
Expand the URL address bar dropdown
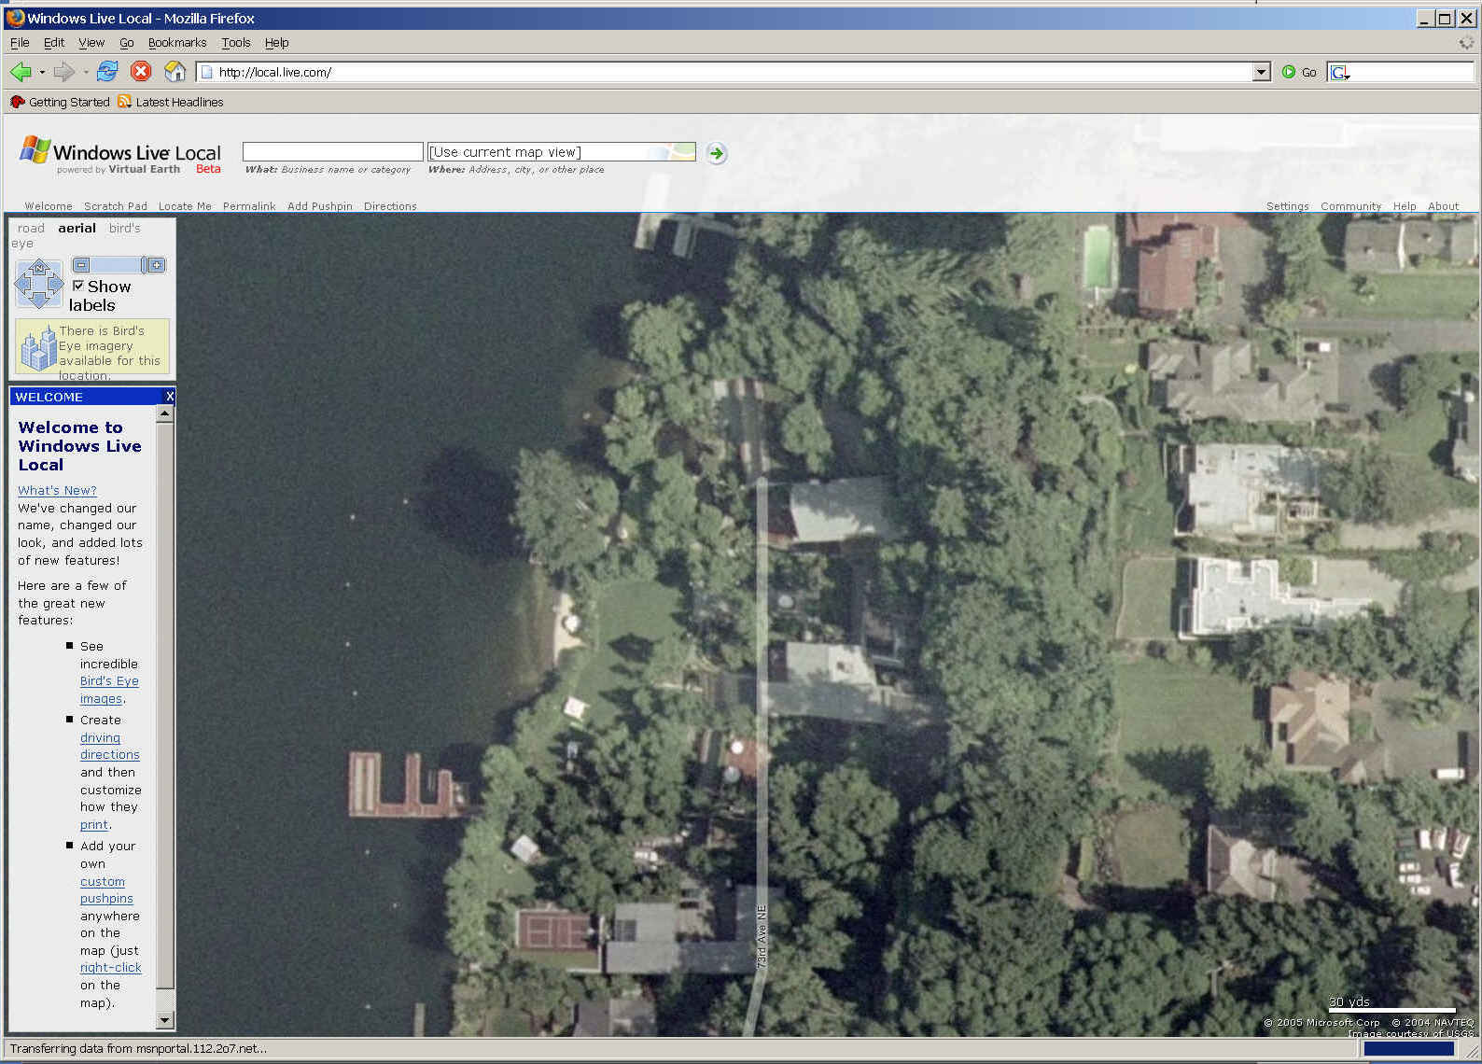(x=1262, y=72)
